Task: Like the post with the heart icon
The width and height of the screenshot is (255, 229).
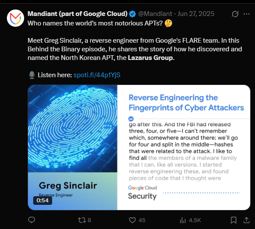Action: (132, 220)
